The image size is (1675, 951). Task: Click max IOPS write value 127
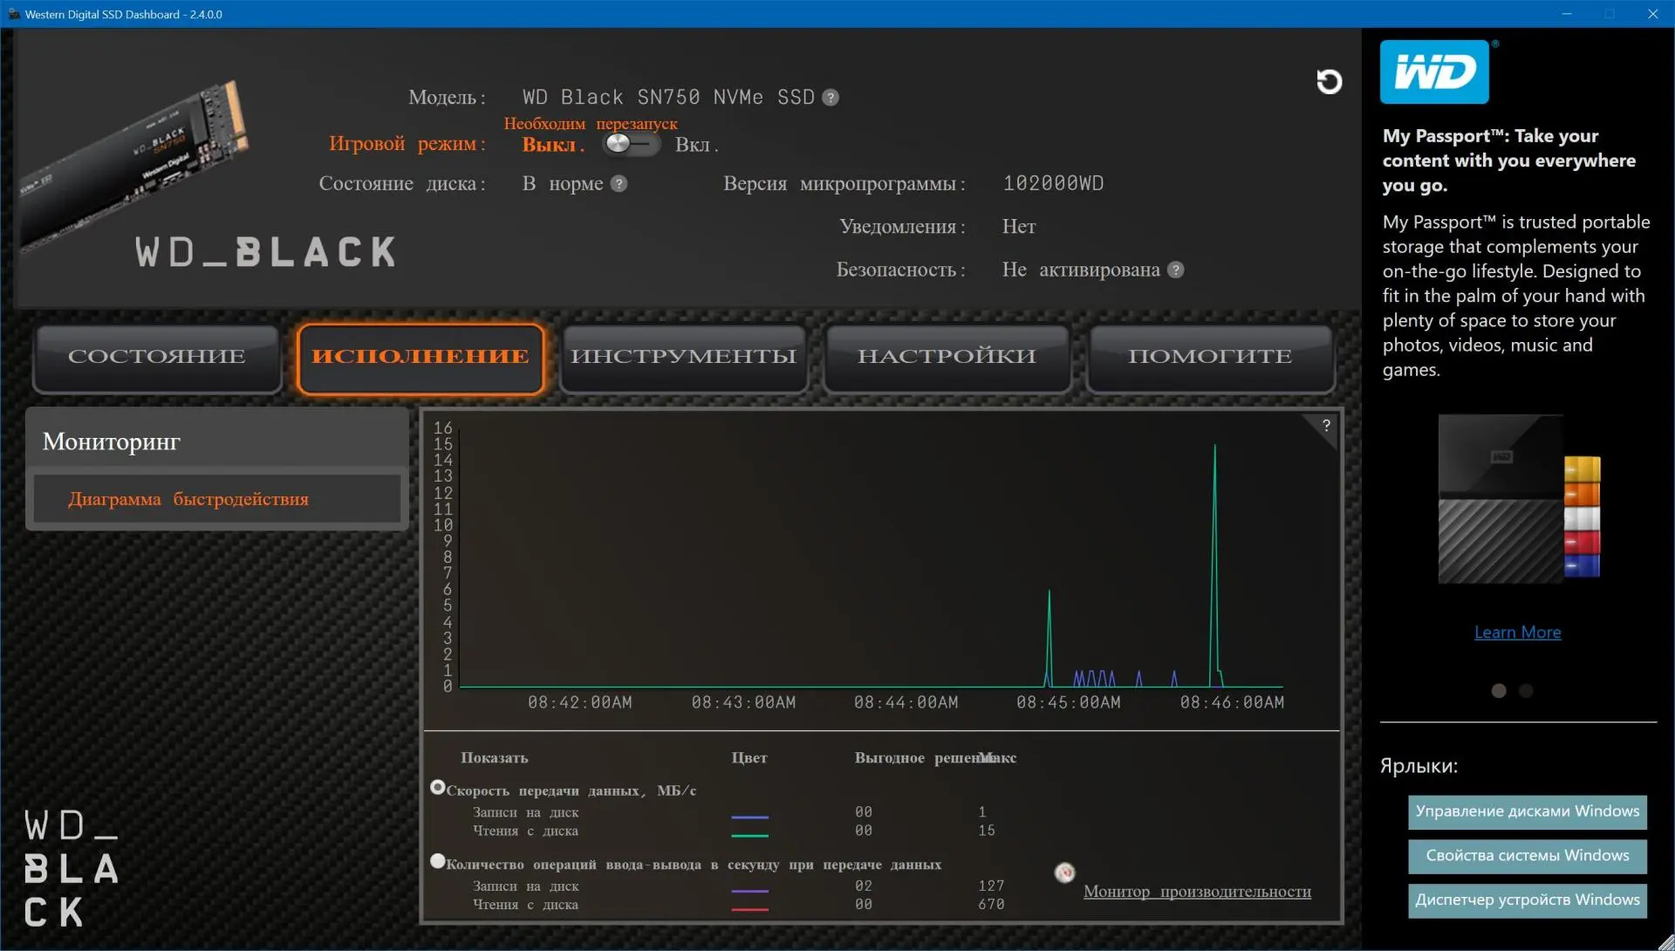991,886
